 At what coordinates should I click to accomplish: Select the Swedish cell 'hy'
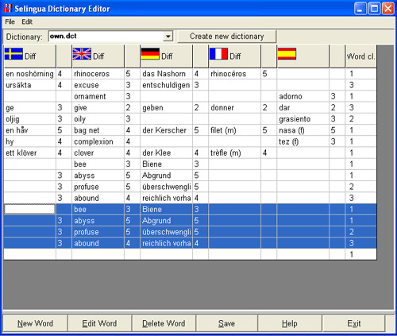pos(29,141)
